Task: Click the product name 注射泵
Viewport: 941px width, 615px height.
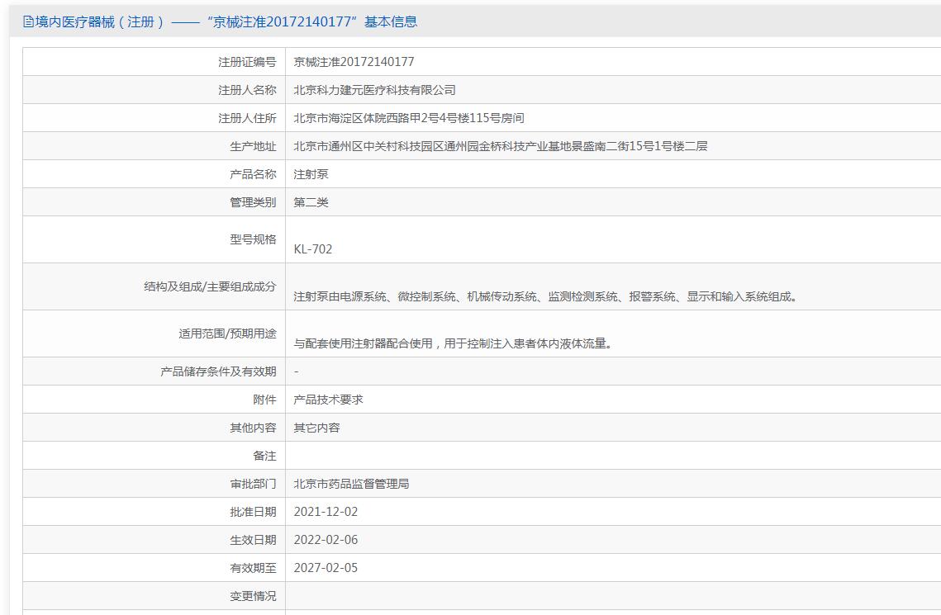Action: [311, 174]
